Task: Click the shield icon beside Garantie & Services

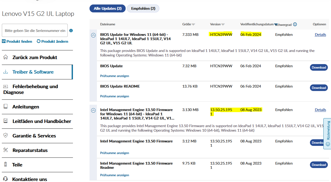Action: [x=6, y=136]
